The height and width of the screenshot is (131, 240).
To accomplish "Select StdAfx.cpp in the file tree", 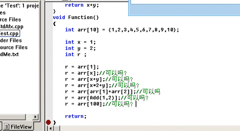I will tap(11, 27).
